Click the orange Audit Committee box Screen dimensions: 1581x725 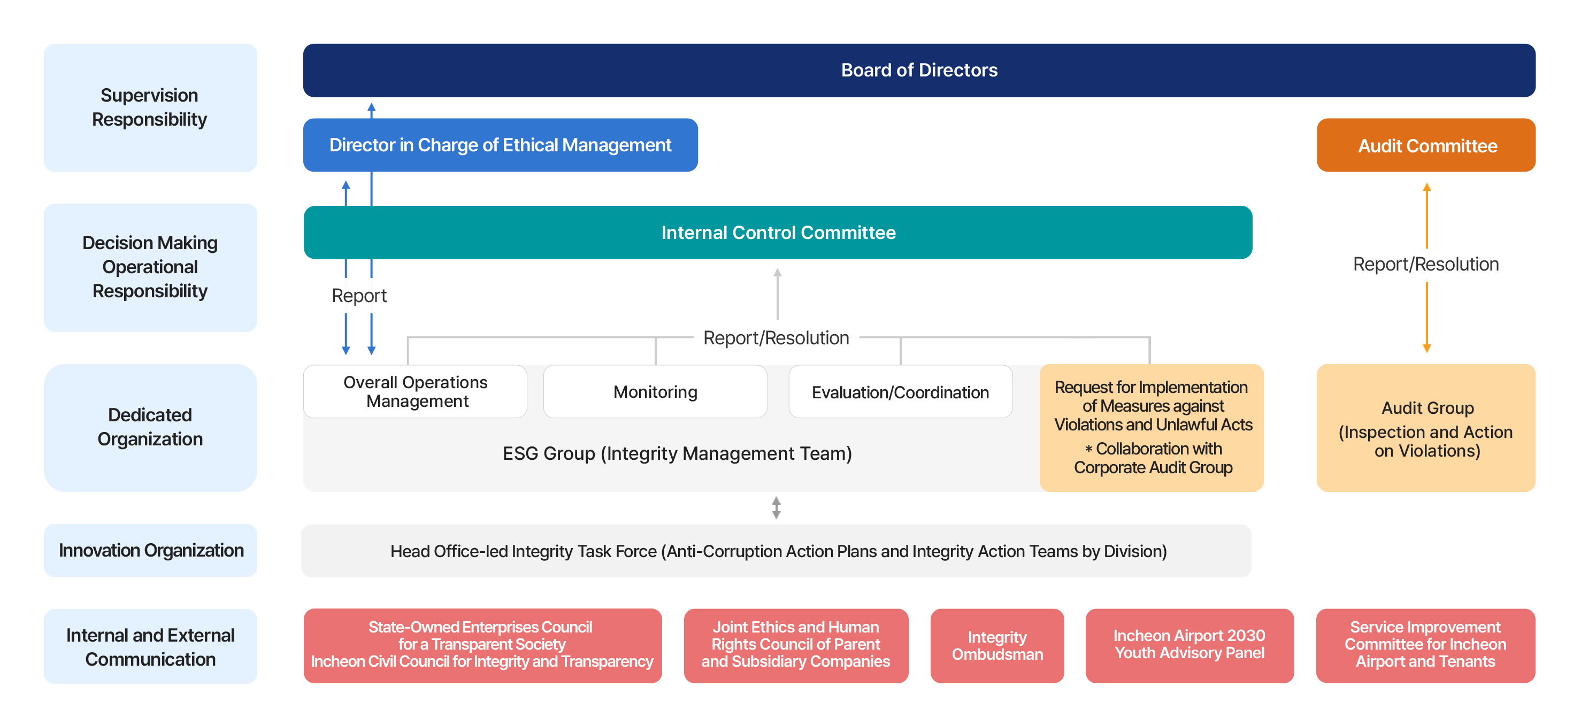tap(1426, 145)
